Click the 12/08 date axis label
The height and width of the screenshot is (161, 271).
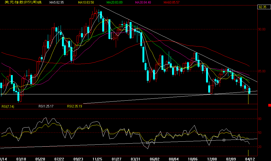pyautogui.click(x=212, y=159)
